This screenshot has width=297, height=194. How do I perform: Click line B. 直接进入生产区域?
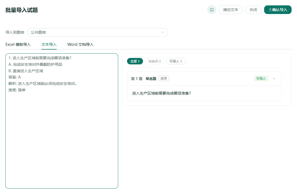click(26, 71)
